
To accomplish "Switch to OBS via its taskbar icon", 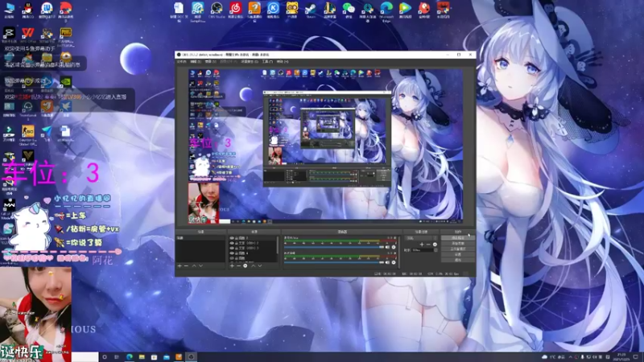I will tap(191, 356).
